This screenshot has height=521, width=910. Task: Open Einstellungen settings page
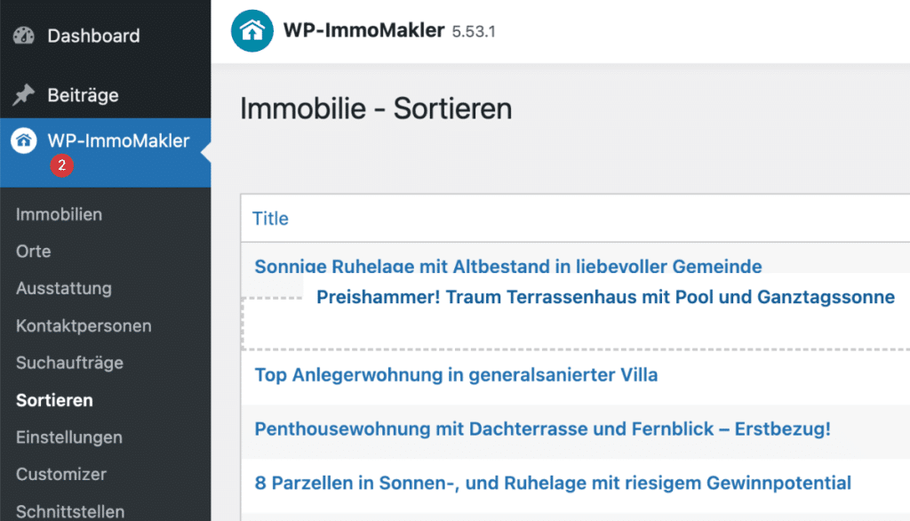click(69, 437)
